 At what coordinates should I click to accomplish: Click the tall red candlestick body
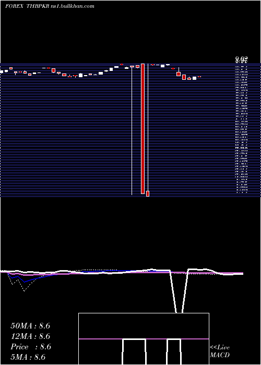click(x=143, y=128)
